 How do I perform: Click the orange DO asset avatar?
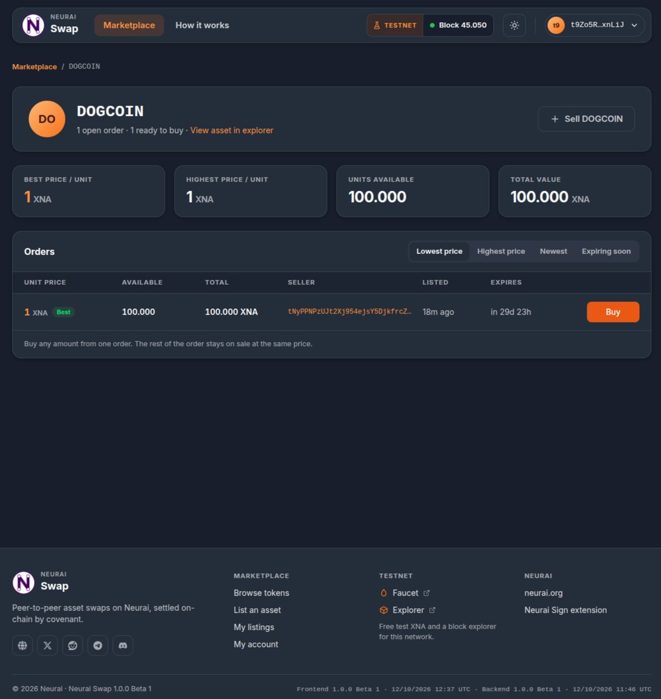[47, 119]
